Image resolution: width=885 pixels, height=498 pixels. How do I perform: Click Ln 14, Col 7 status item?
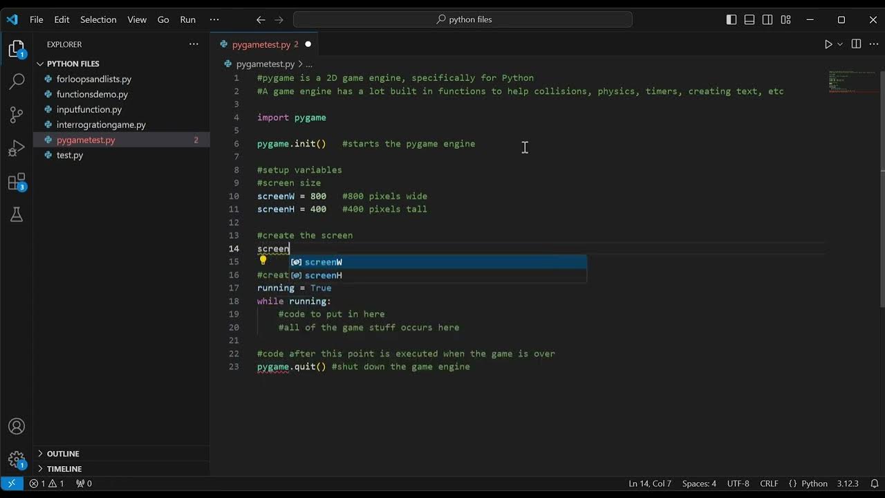coord(650,483)
